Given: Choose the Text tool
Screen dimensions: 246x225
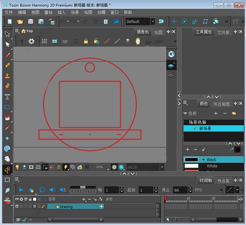Looking at the screenshot, I should pos(7,97).
